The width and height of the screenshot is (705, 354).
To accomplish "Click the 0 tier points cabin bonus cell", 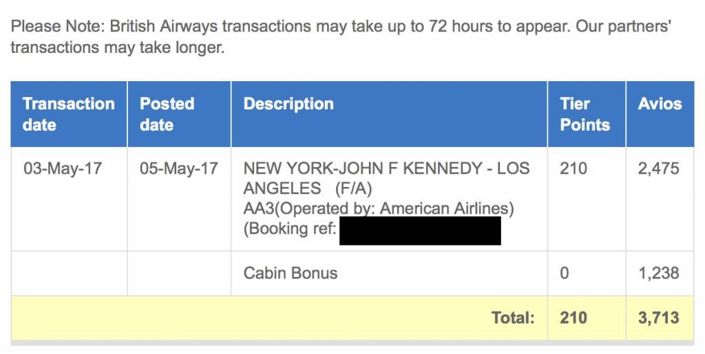I will point(565,274).
